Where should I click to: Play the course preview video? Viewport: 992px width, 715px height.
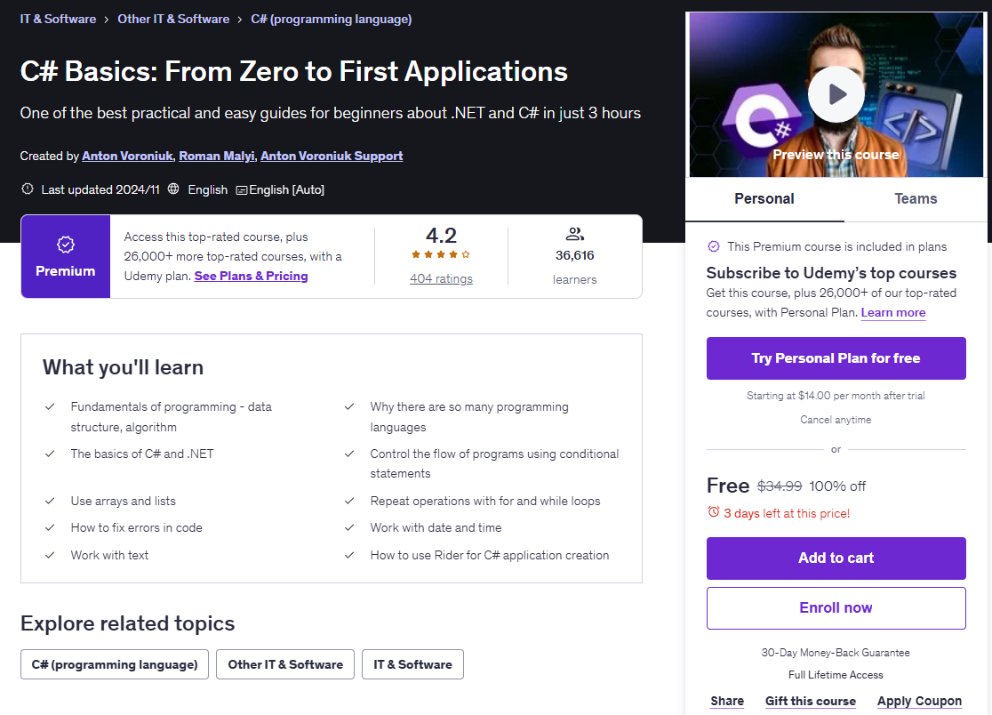(836, 93)
